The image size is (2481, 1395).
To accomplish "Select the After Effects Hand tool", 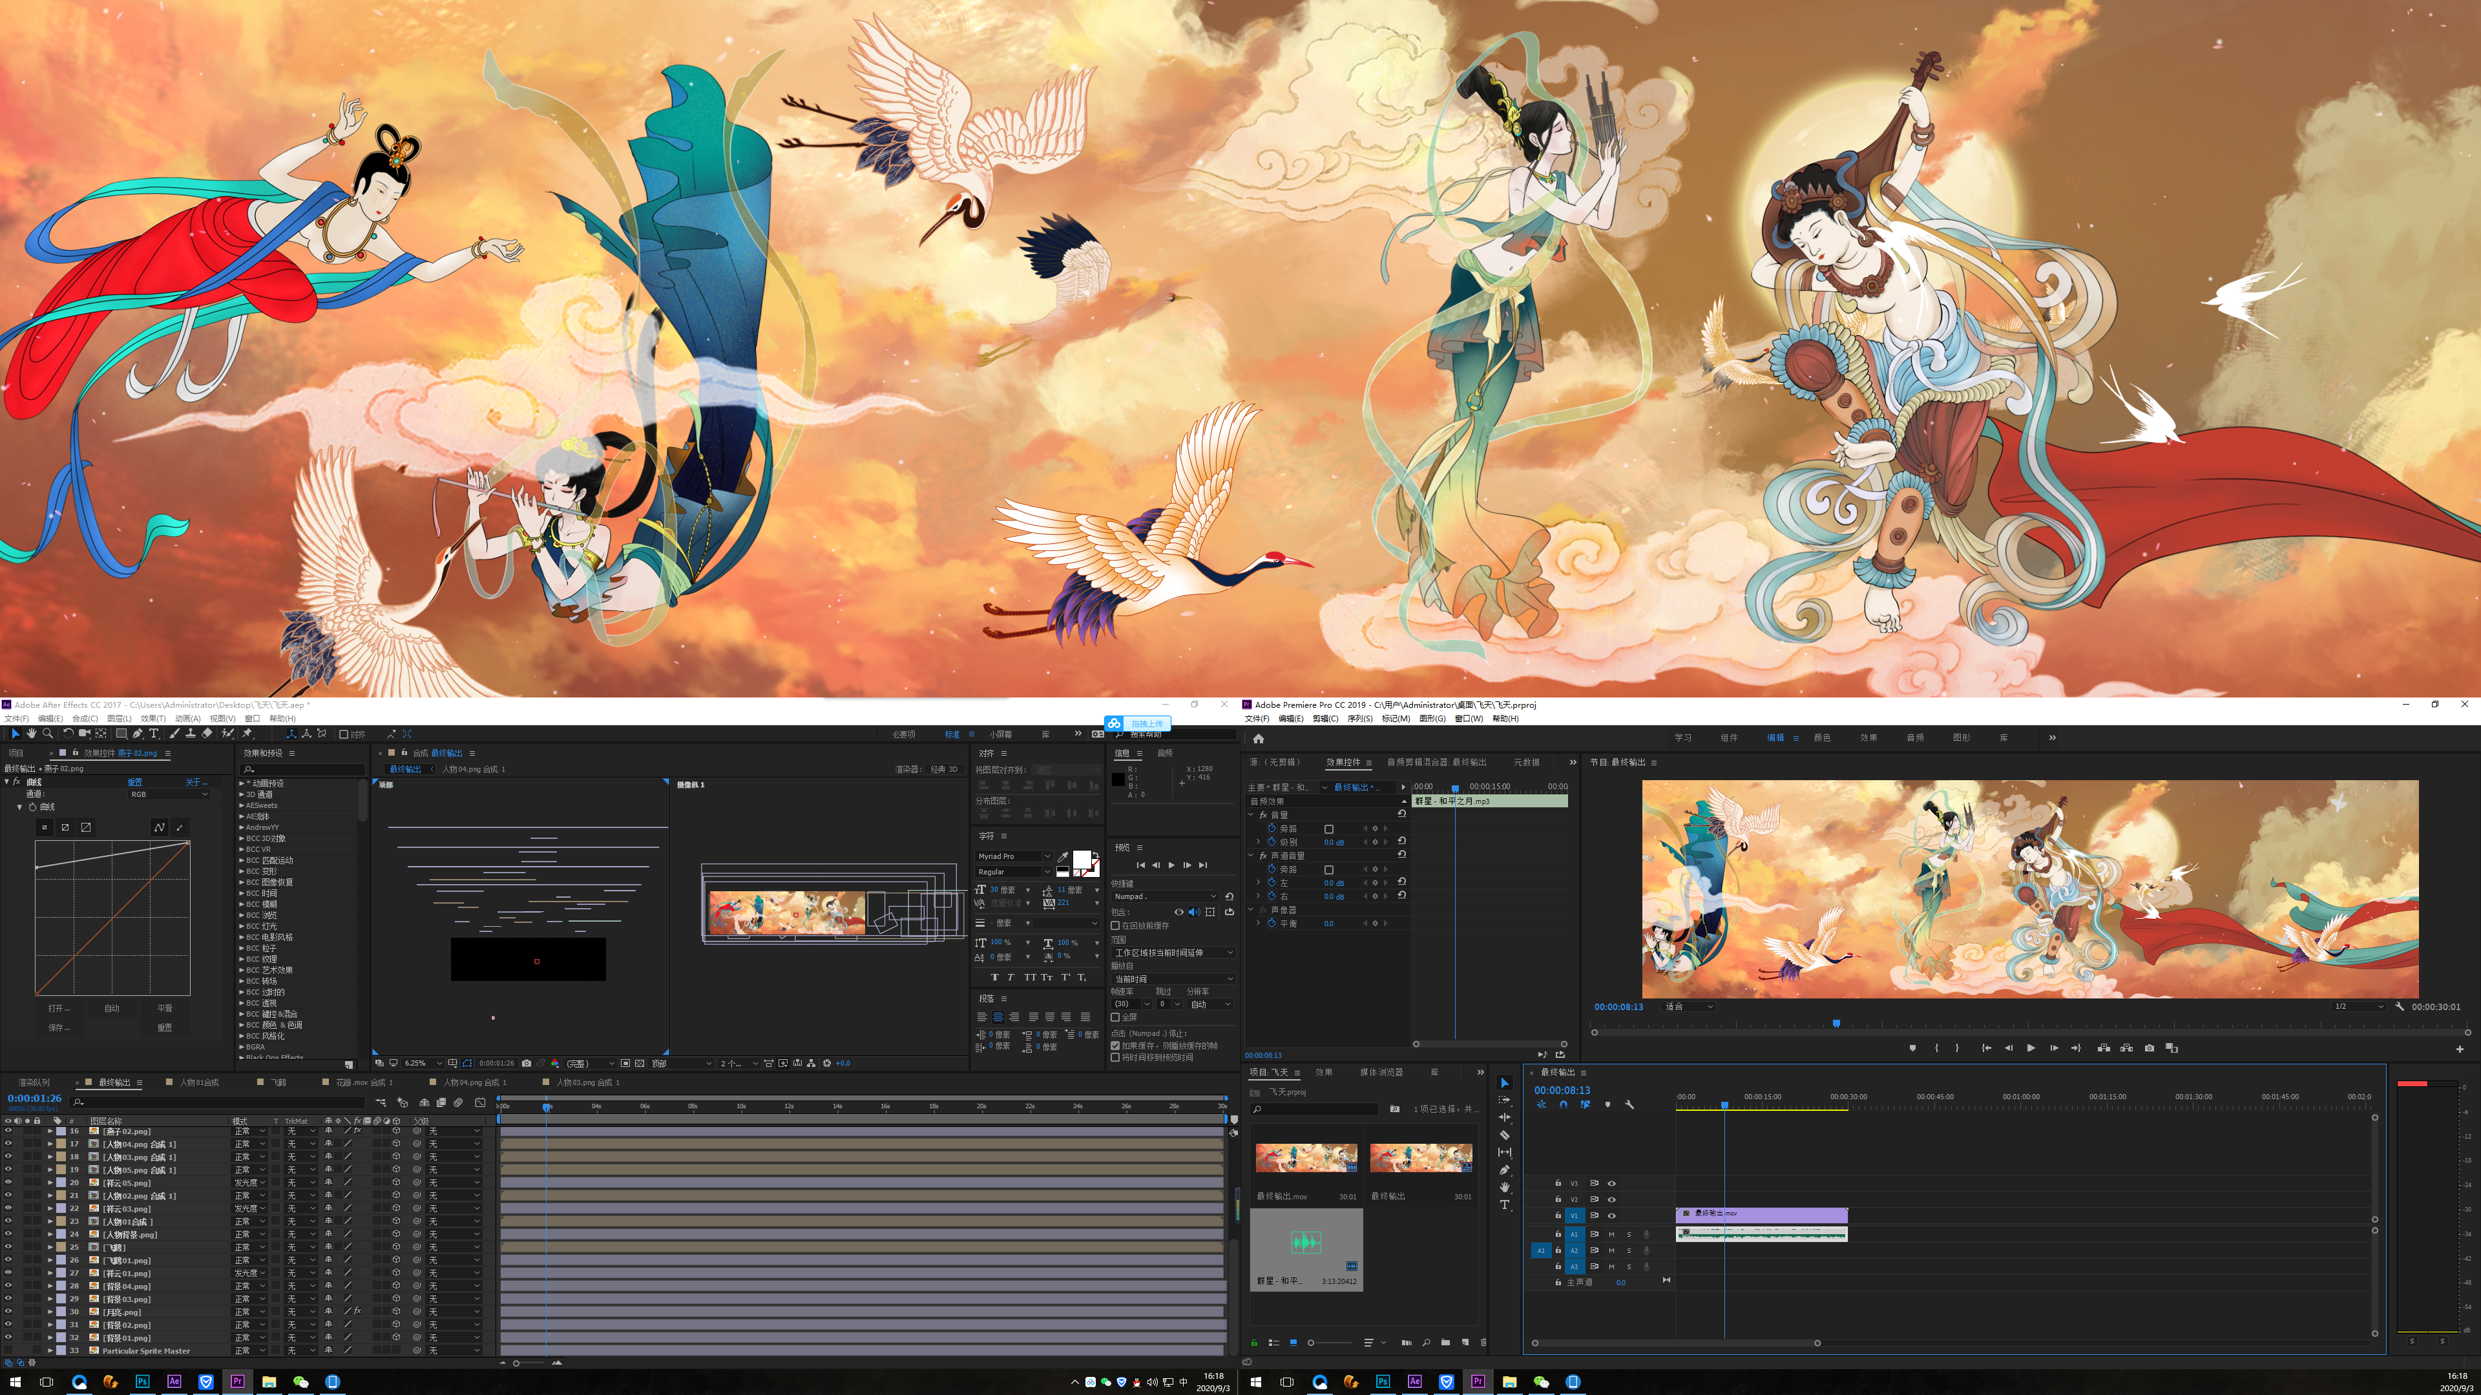I will 31,734.
